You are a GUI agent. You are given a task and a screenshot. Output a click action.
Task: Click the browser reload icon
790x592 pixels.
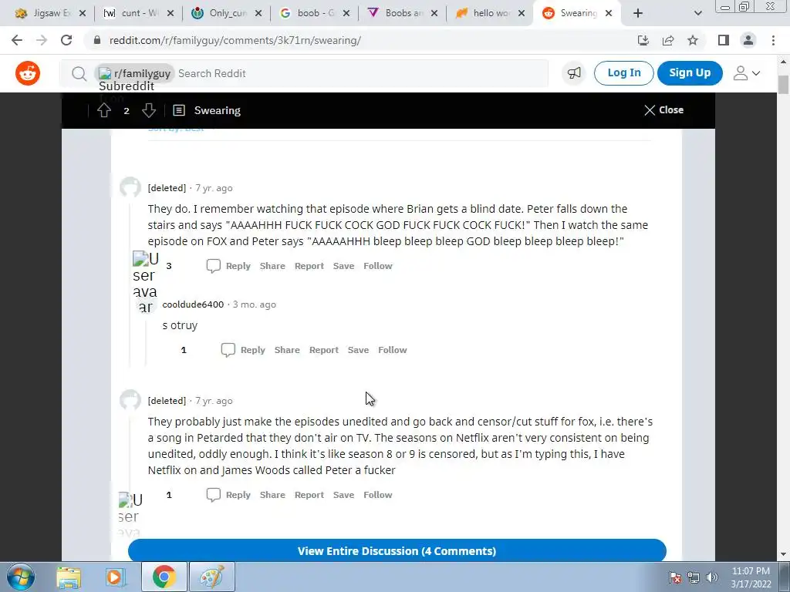click(66, 40)
